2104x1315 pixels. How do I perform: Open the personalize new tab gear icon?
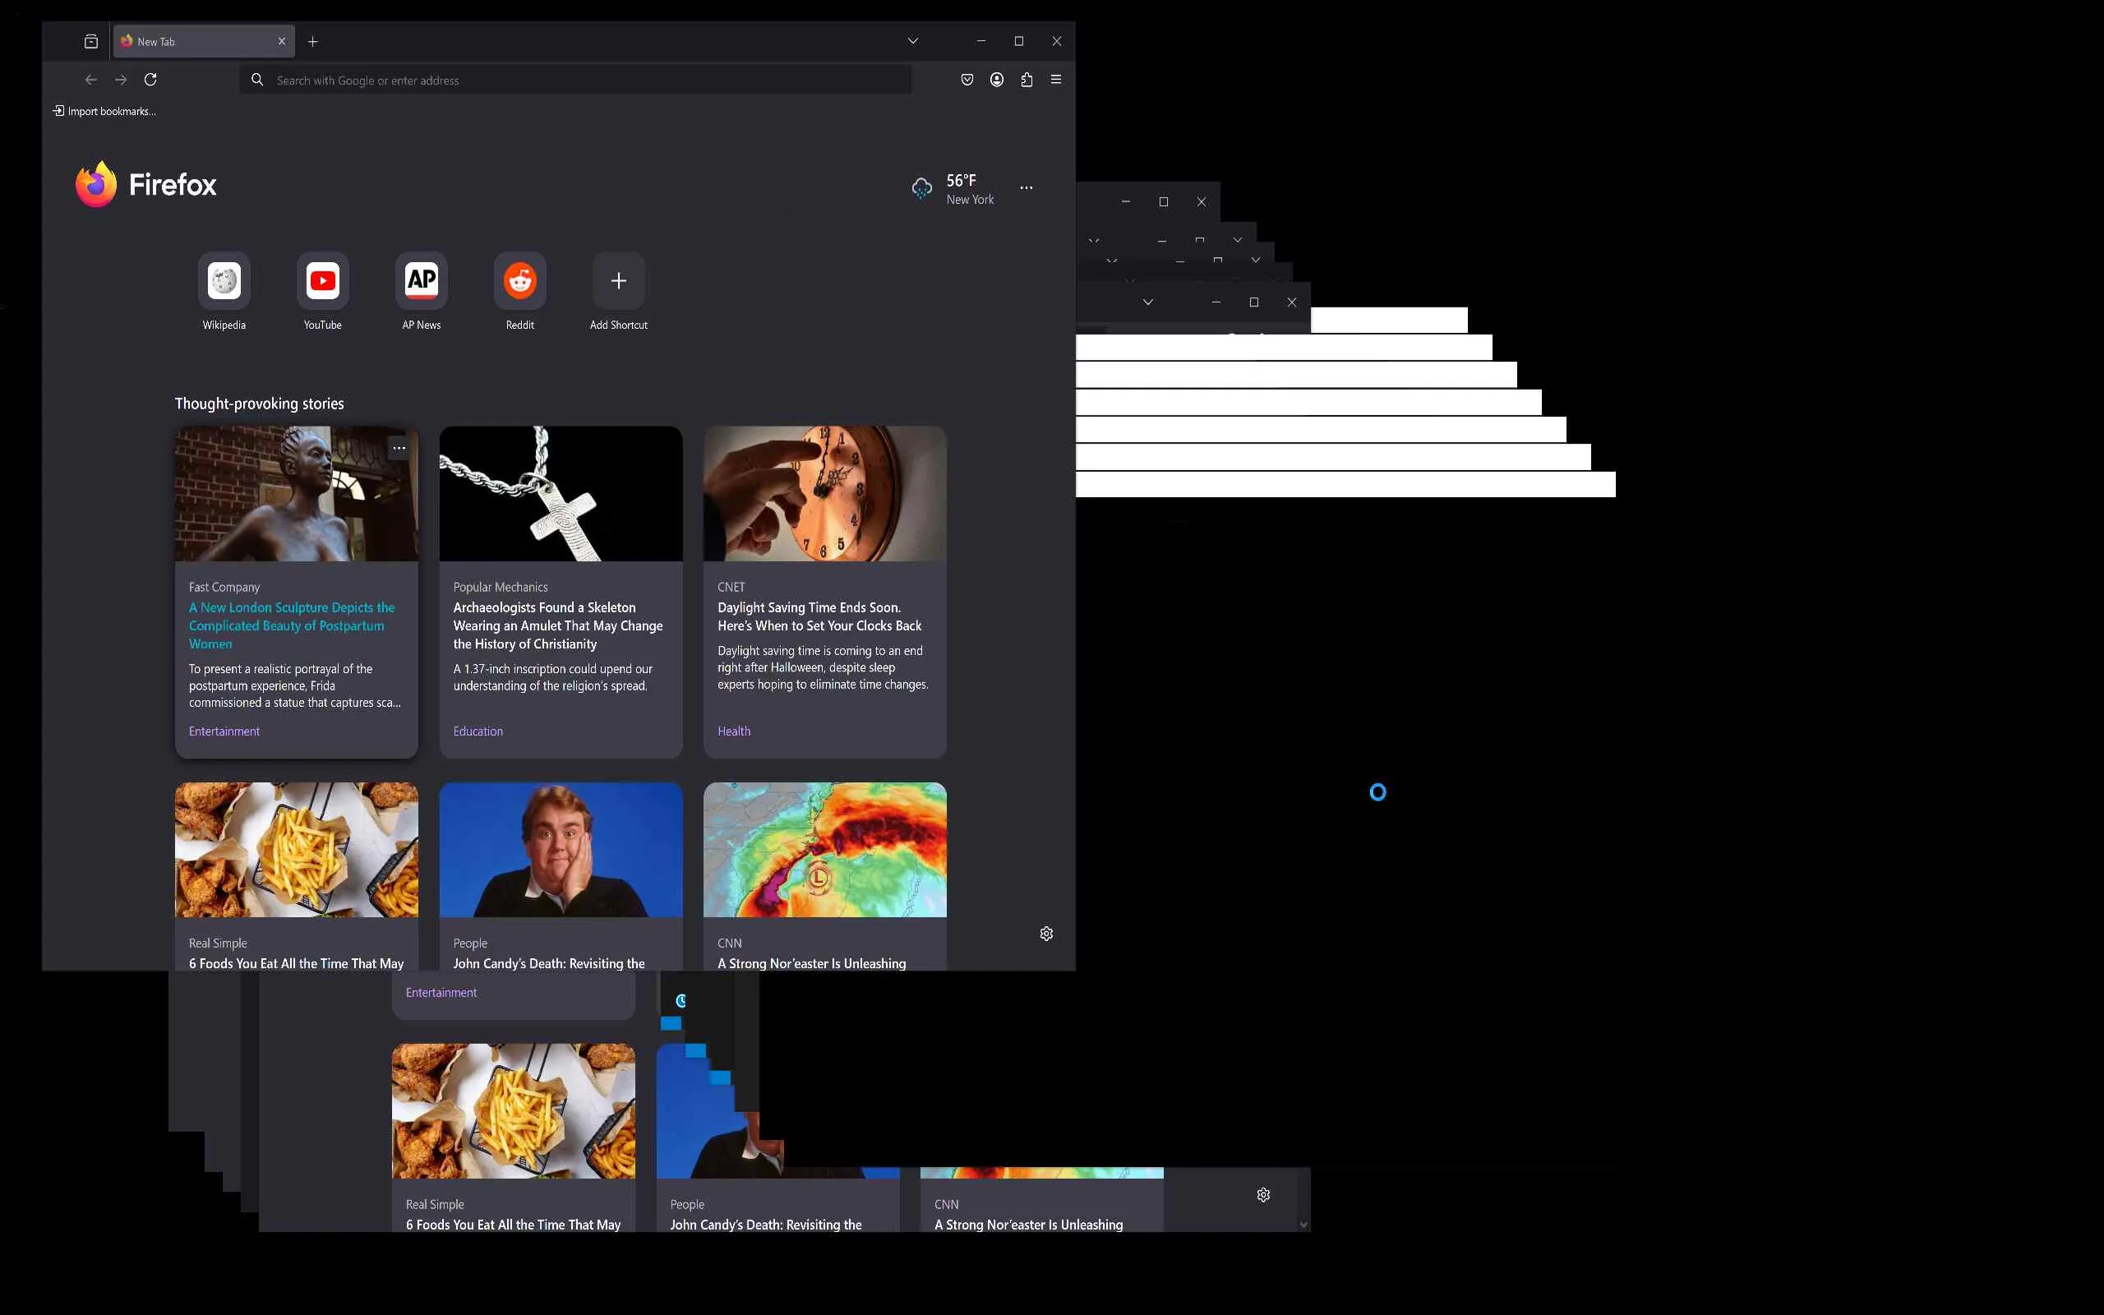coord(1047,933)
